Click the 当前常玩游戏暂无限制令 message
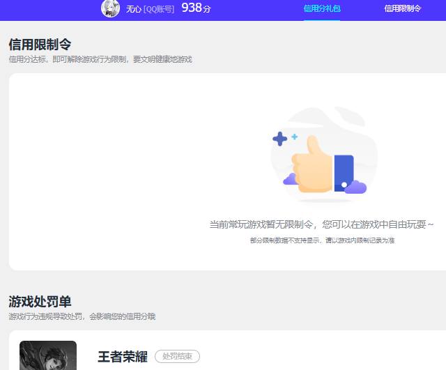 click(x=321, y=224)
